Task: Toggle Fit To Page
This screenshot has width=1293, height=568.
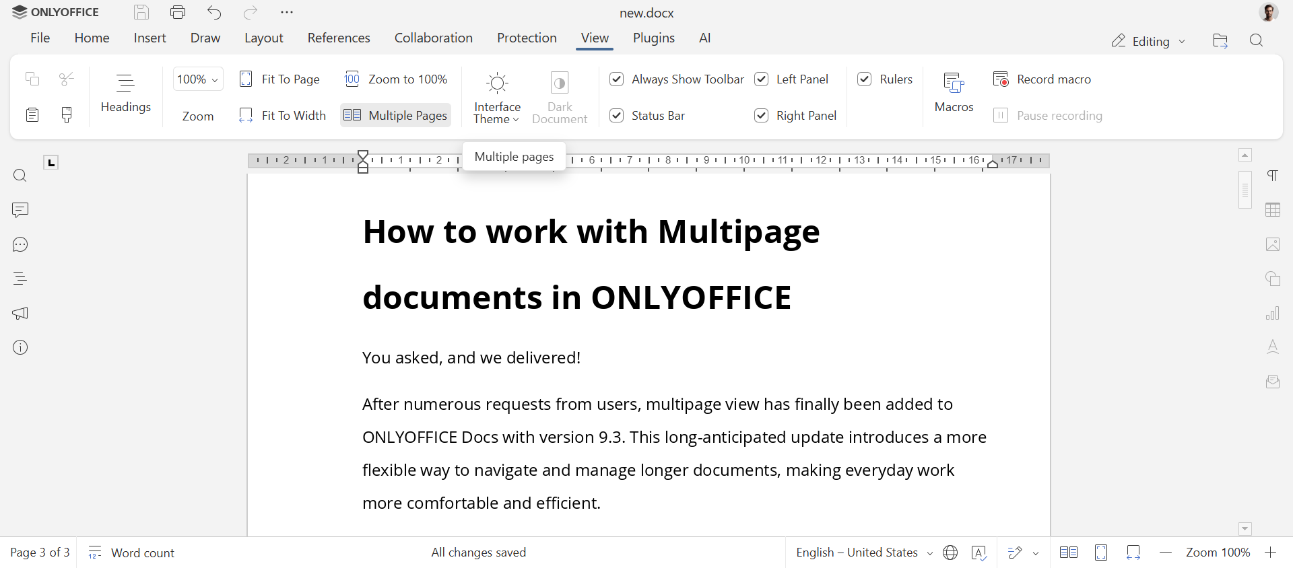Action: point(279,79)
